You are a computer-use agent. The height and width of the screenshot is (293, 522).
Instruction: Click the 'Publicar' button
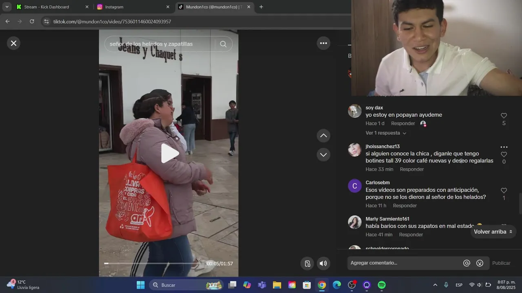click(x=501, y=263)
